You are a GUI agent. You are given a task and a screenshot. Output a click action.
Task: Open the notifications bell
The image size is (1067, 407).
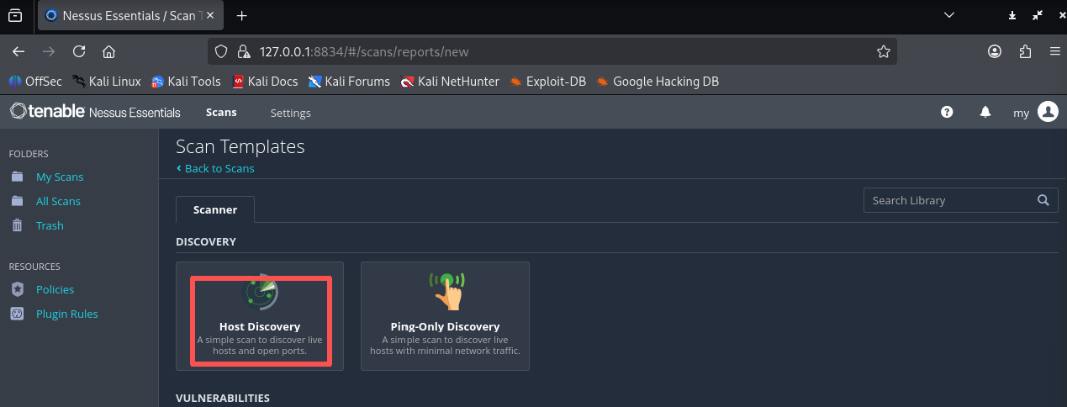(985, 112)
